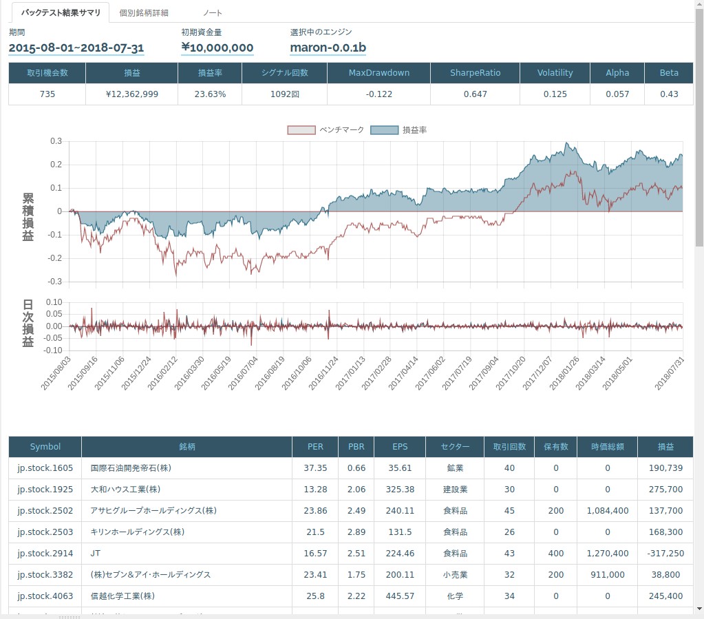The image size is (704, 619).
Task: Edit the initial capital ¥10,000,000 field
Action: pos(217,48)
